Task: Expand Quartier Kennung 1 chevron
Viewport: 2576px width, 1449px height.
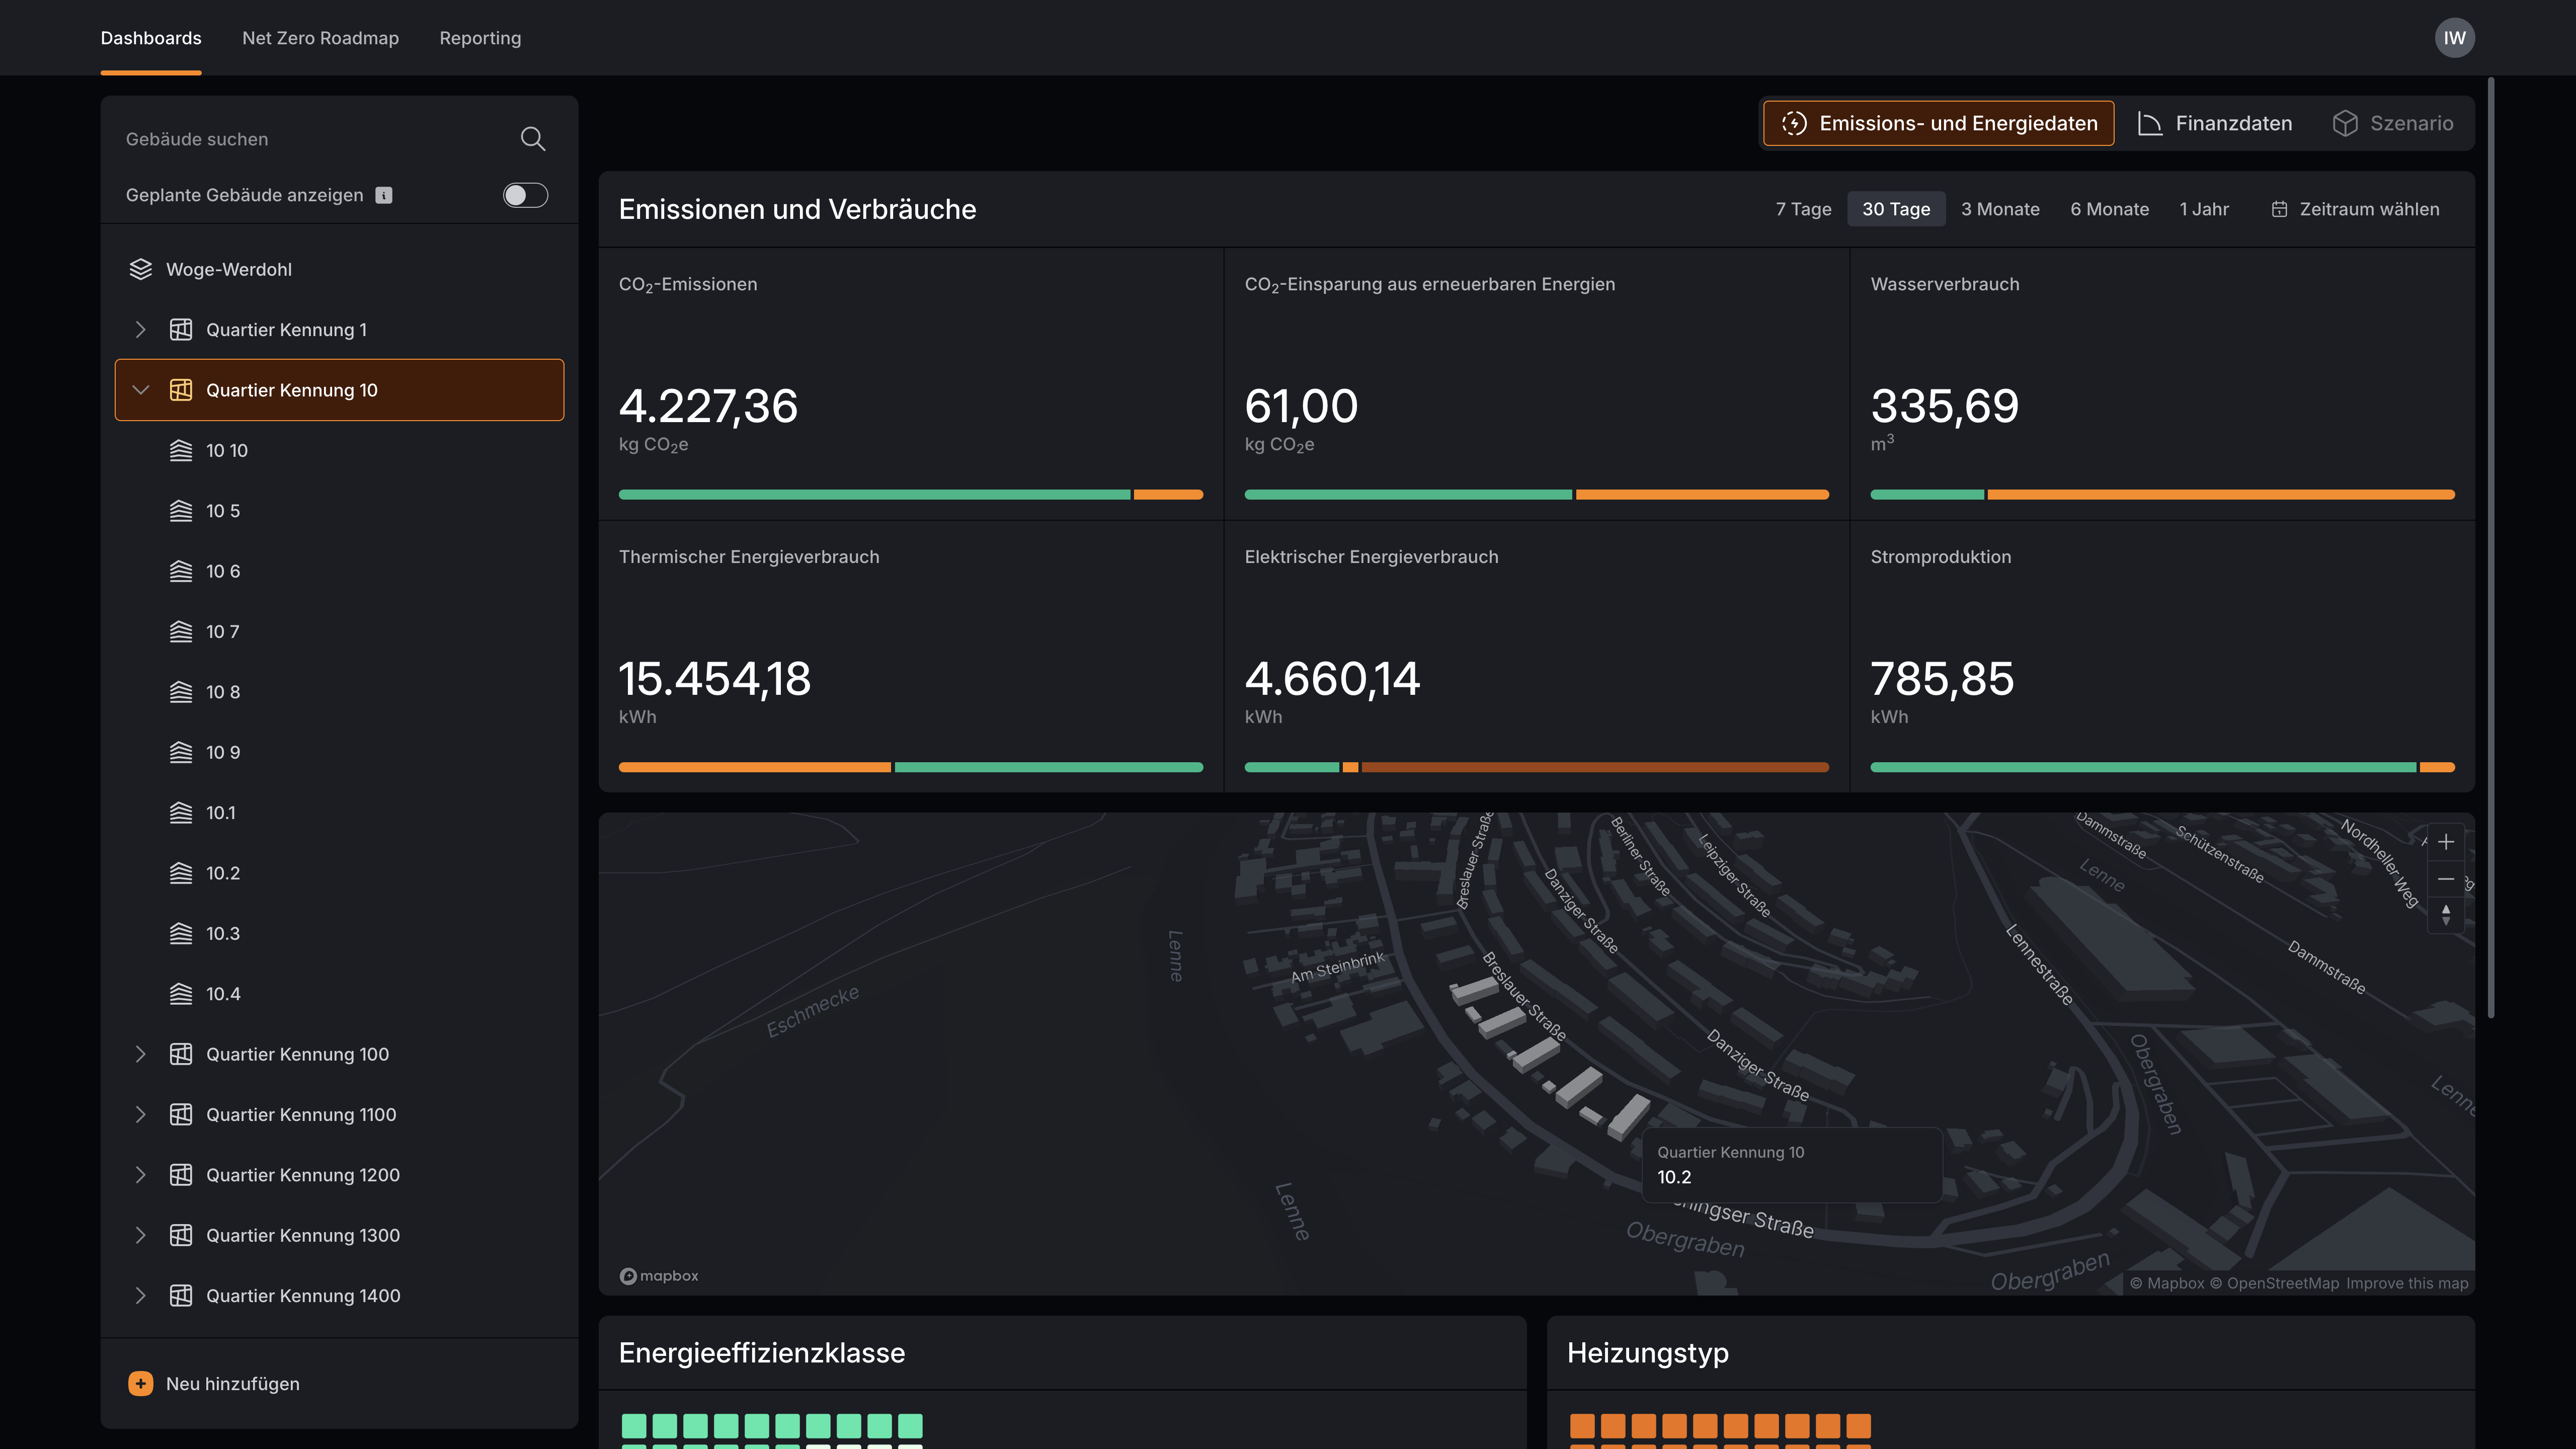Action: (141, 330)
